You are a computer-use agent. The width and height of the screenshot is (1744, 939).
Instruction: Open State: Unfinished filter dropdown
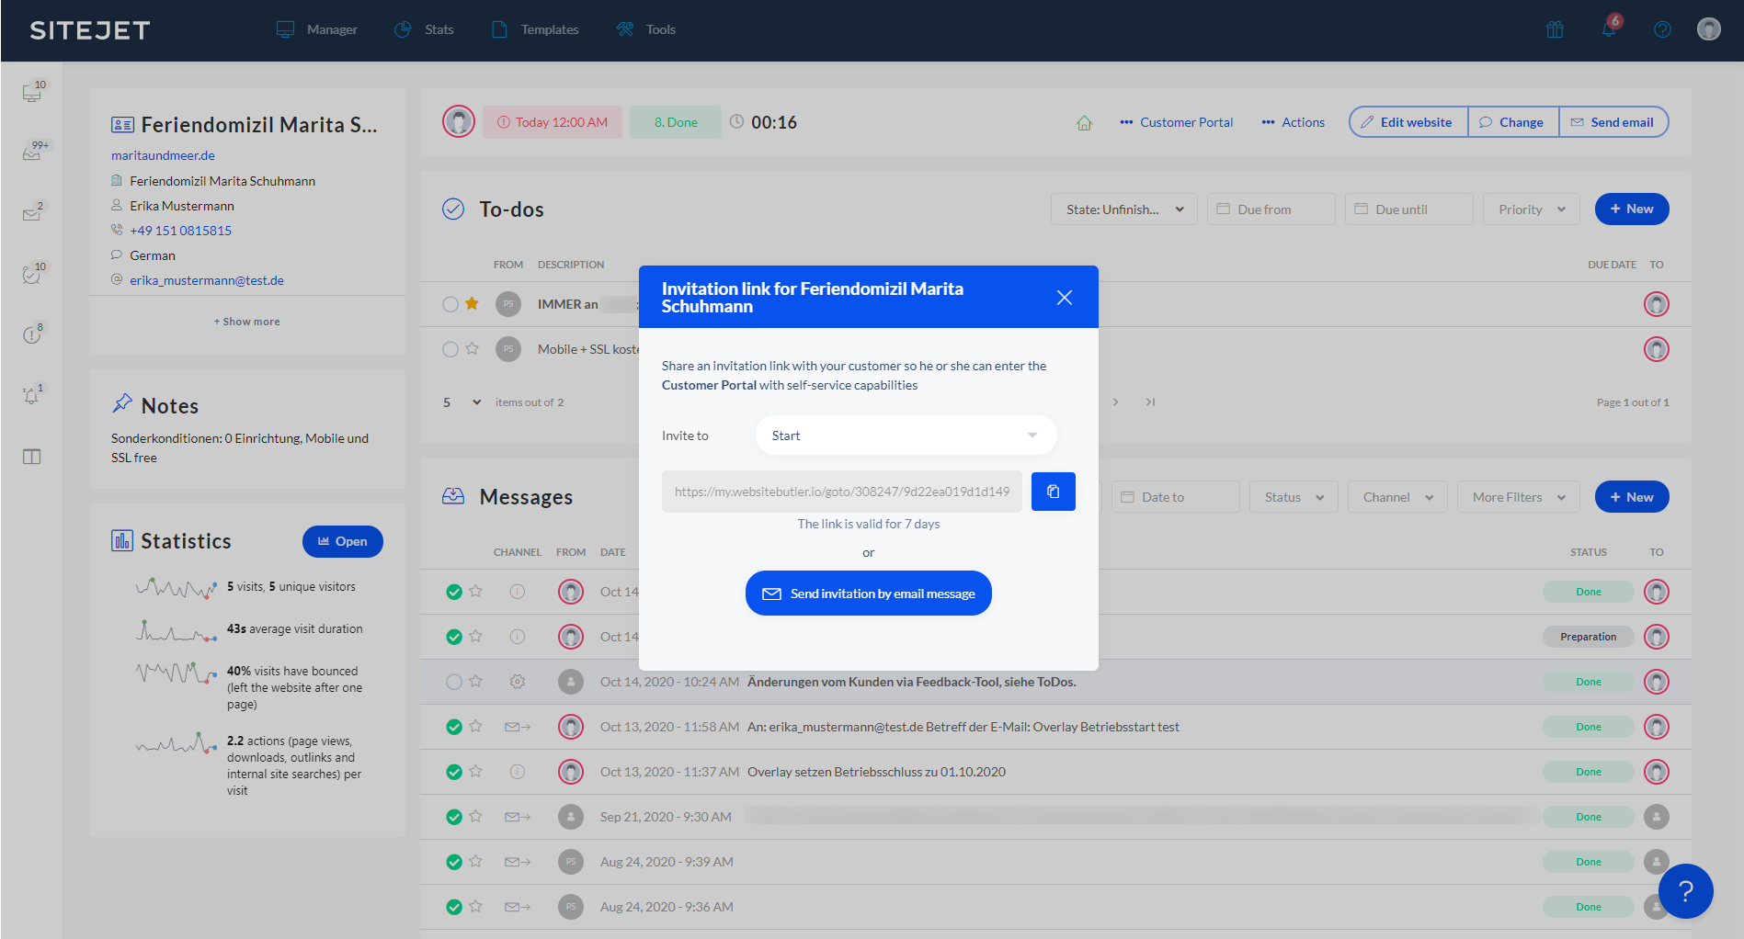(1124, 209)
